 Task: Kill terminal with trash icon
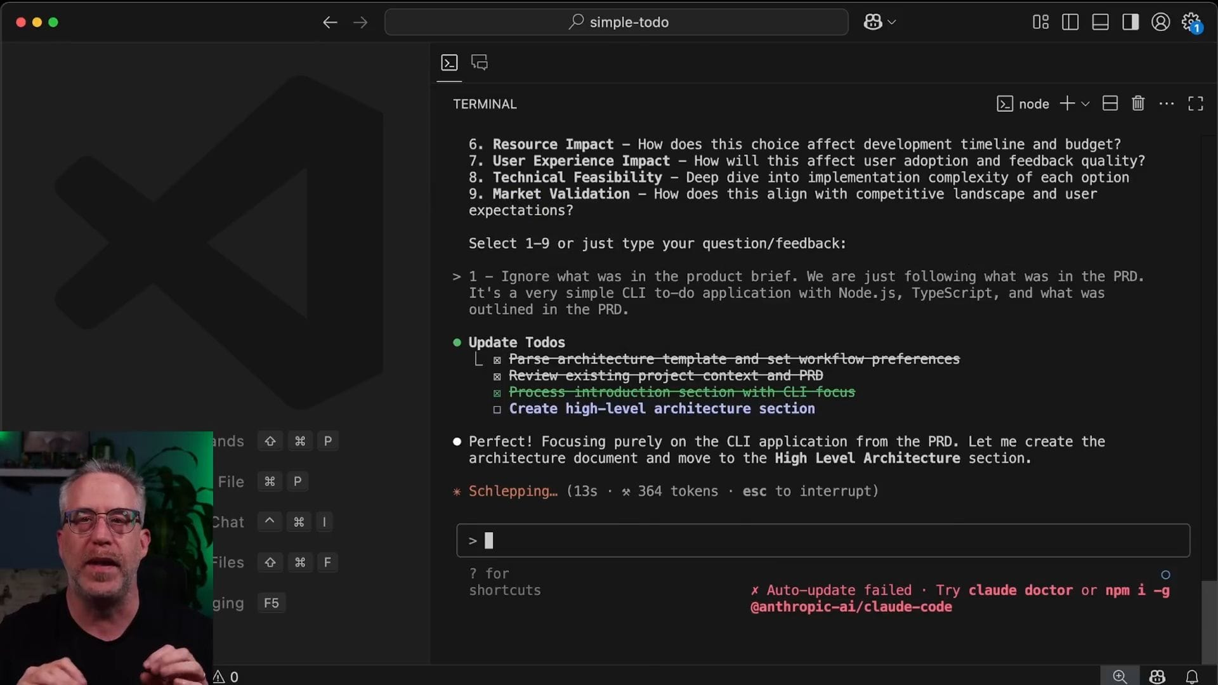pos(1138,103)
